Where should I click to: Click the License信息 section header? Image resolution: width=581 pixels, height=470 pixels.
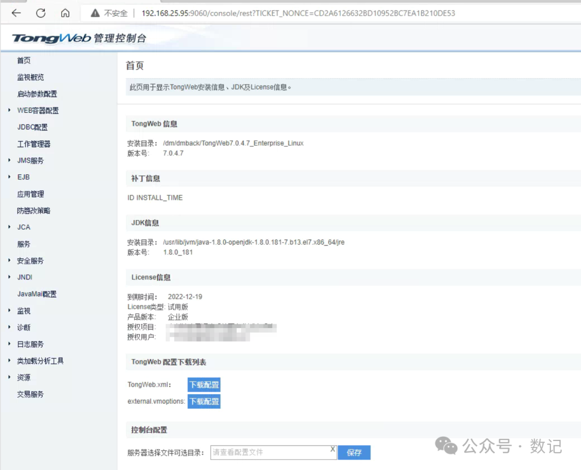pos(151,277)
